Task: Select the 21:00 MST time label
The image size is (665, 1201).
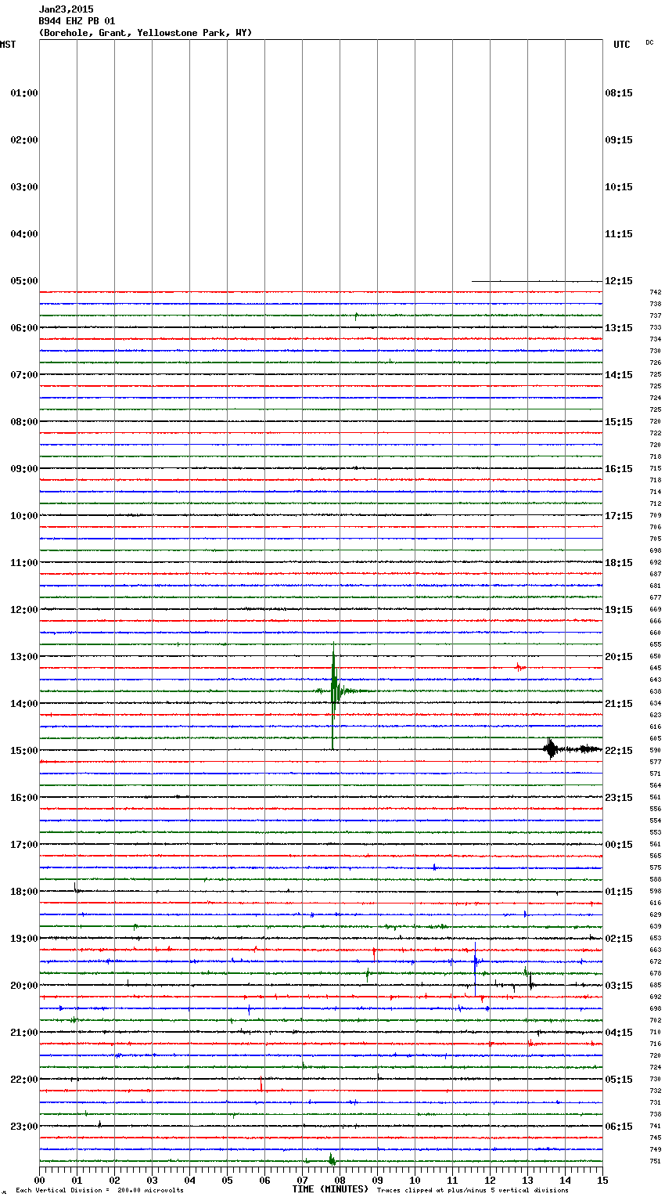Action: tap(24, 1033)
